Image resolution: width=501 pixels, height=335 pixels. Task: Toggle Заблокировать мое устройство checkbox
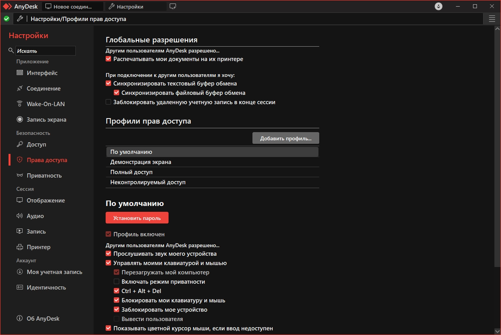(x=116, y=310)
